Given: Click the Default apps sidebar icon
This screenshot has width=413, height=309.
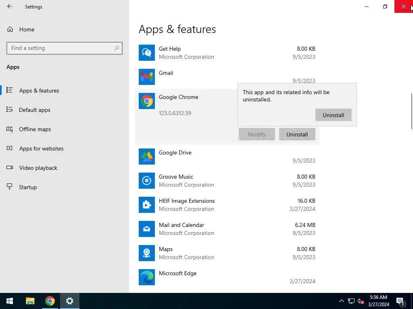Looking at the screenshot, I should coord(10,109).
